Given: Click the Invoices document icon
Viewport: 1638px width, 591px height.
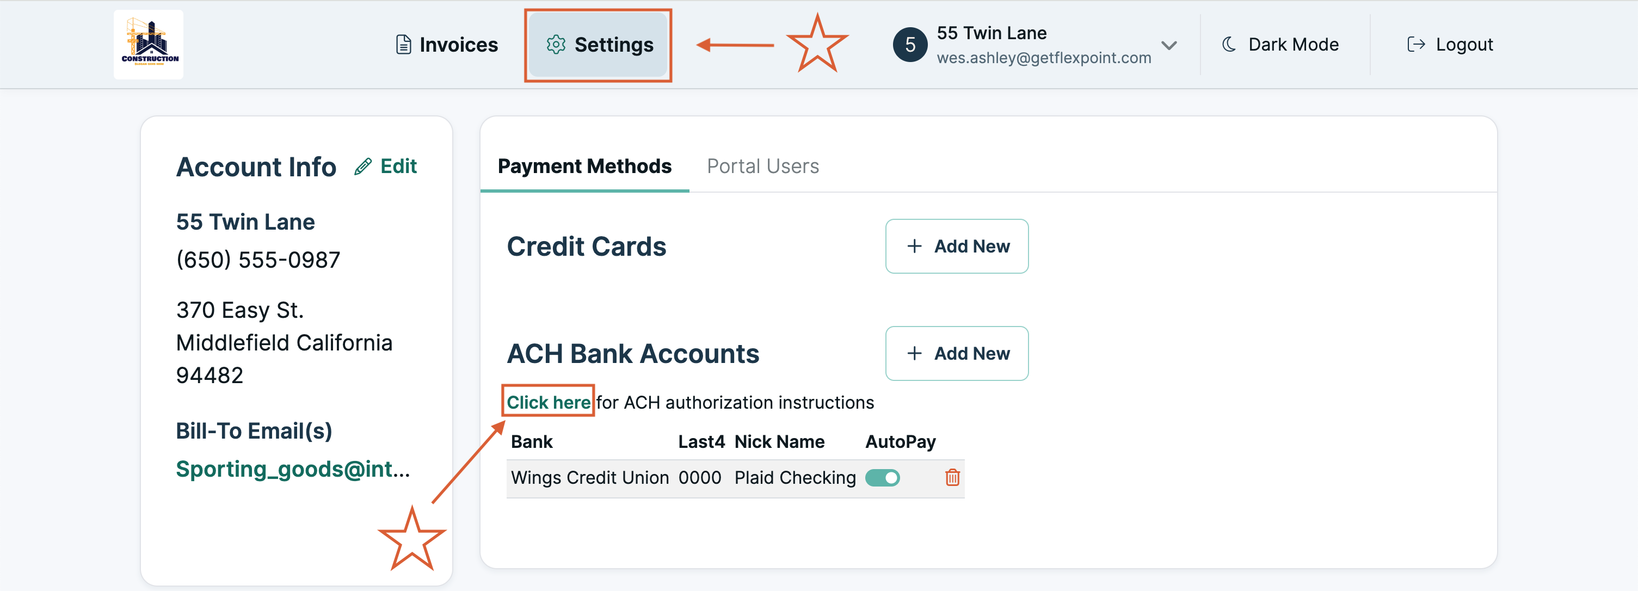Looking at the screenshot, I should [x=403, y=45].
